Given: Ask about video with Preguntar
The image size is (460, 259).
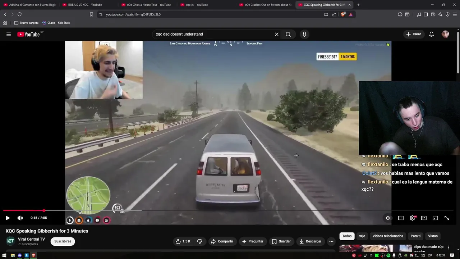Looking at the screenshot, I should pos(252,241).
